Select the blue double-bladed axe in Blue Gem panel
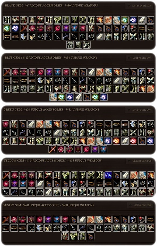The height and width of the screenshot is (247, 157). 41,80
